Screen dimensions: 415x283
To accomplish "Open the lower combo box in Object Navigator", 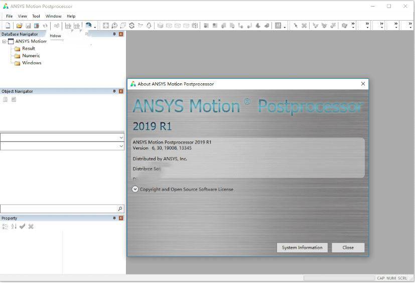I will click(x=121, y=146).
